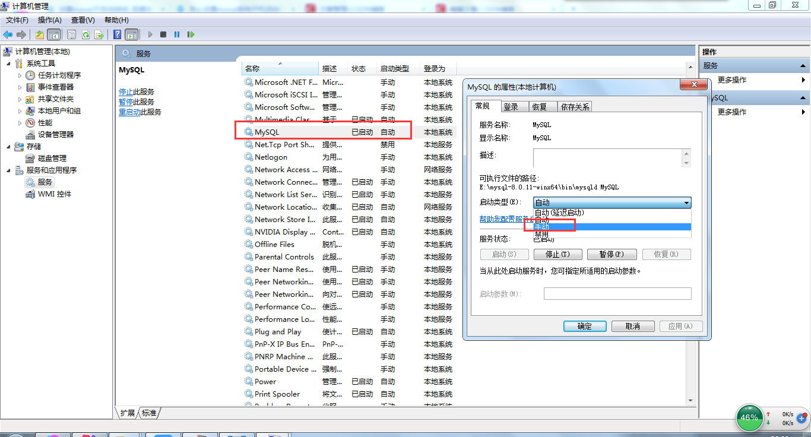Click the Up One Level folder icon

(40, 34)
